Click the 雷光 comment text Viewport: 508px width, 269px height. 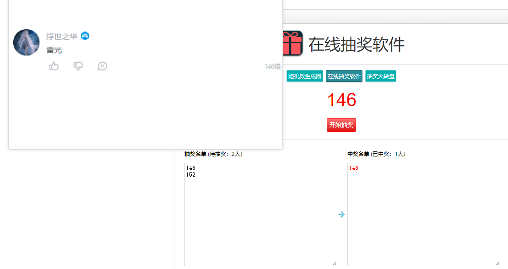[x=54, y=50]
